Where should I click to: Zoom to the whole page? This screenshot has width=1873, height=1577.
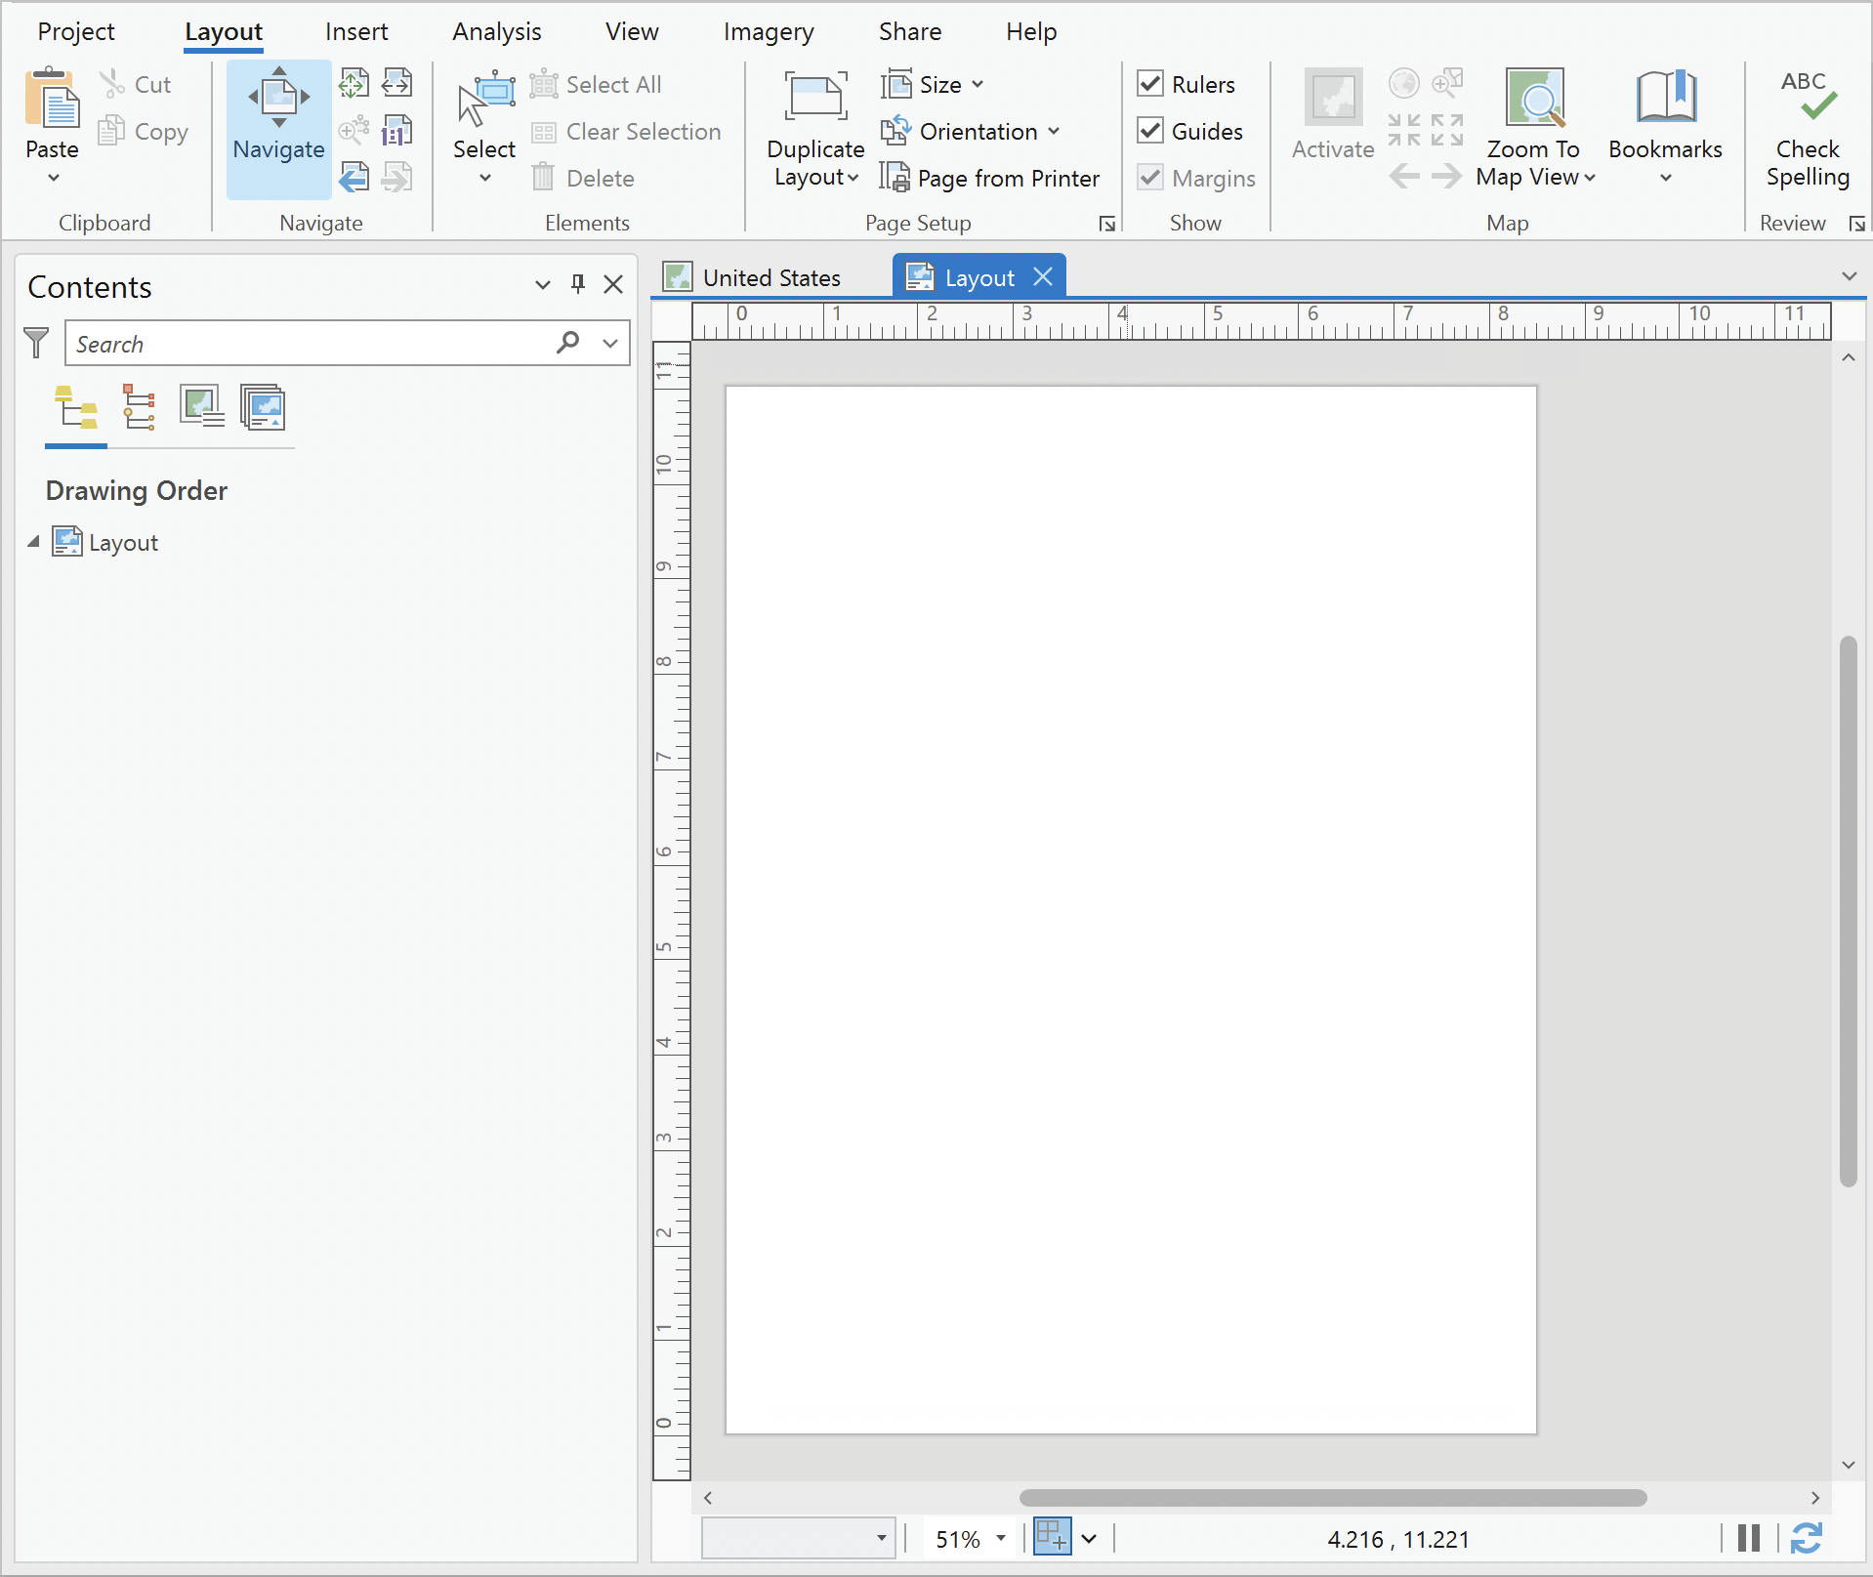(x=354, y=82)
